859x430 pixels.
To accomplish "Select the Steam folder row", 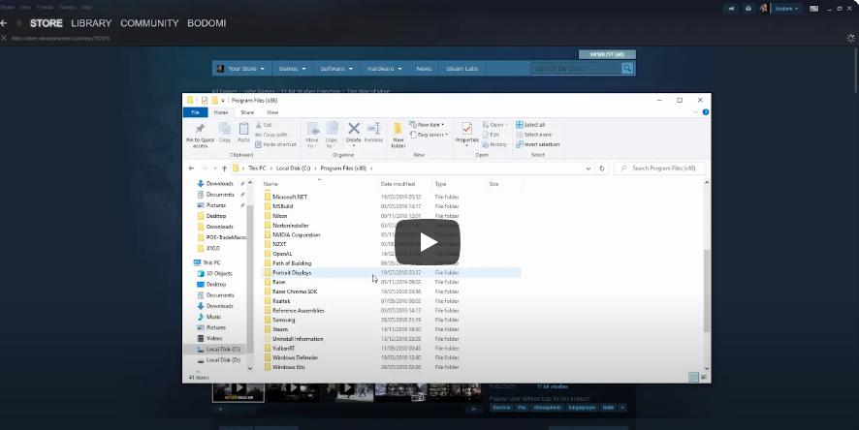I will click(x=392, y=329).
